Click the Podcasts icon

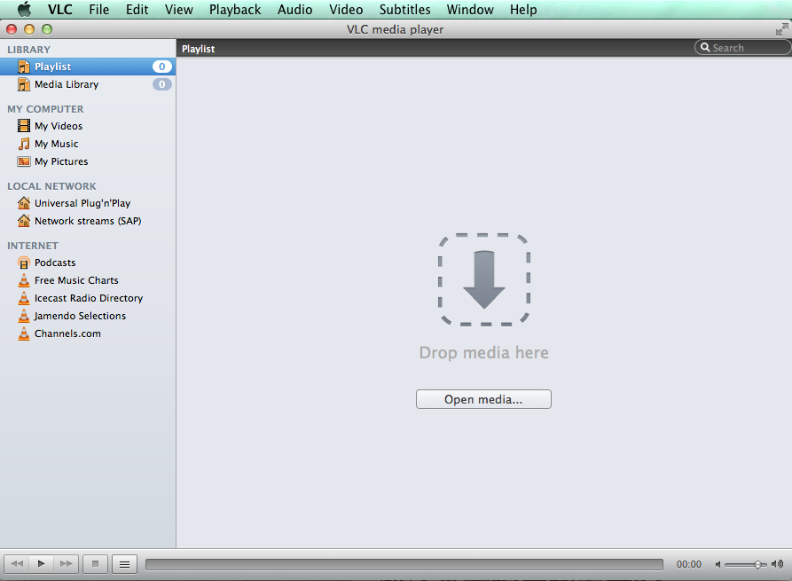(24, 263)
